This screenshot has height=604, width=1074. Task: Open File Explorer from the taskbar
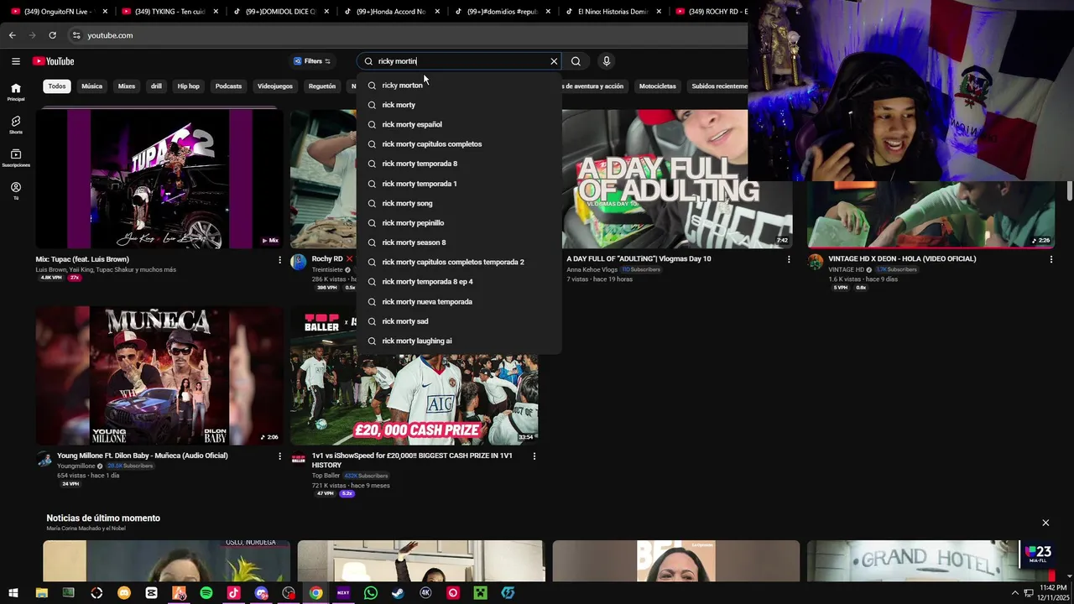(x=41, y=593)
